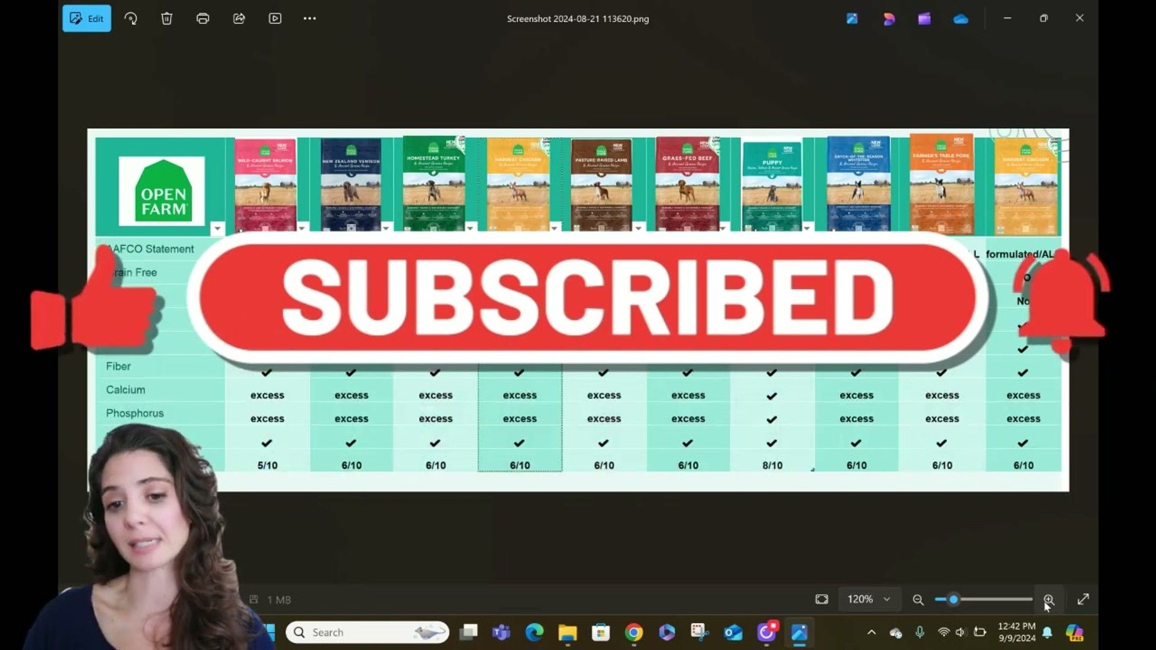Screen dimensions: 1156x650
Task: Click the filter arrow under the Pasture-Raised Lamb bag
Action: click(x=638, y=227)
